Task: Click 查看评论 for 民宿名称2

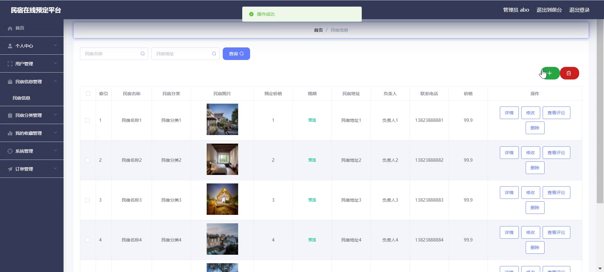Action: (x=556, y=153)
